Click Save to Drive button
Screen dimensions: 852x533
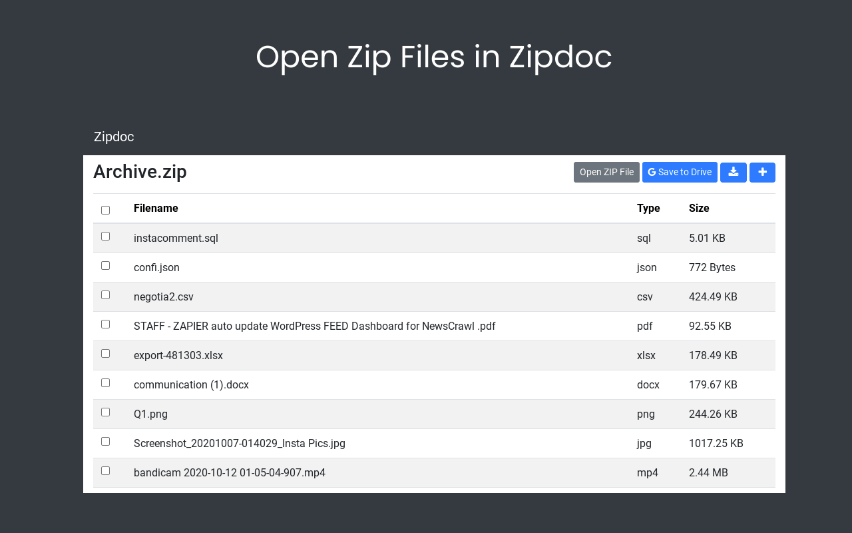coord(680,172)
